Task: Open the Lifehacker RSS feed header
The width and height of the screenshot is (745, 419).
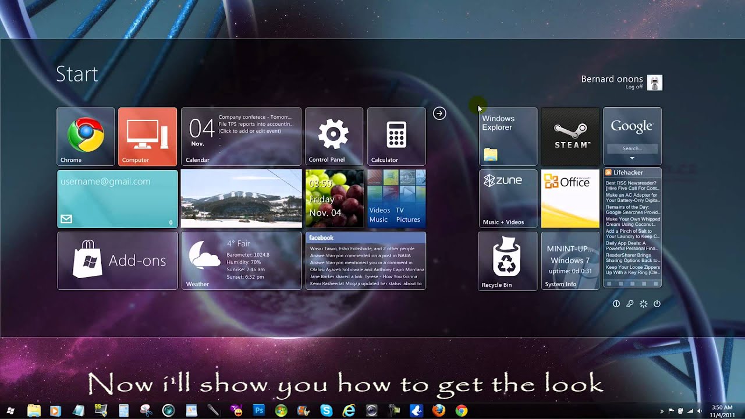Action: tap(632, 173)
